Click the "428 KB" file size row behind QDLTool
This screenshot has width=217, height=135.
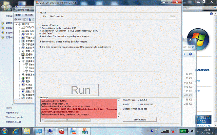click(x=188, y=95)
